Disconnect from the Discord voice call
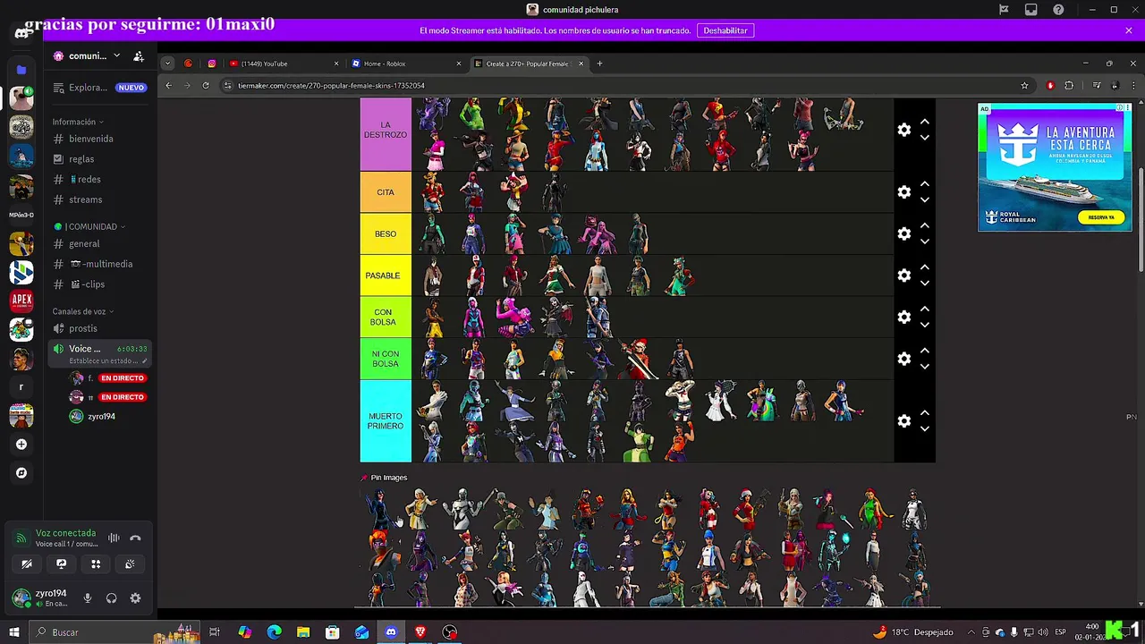1145x644 pixels. pos(135,538)
